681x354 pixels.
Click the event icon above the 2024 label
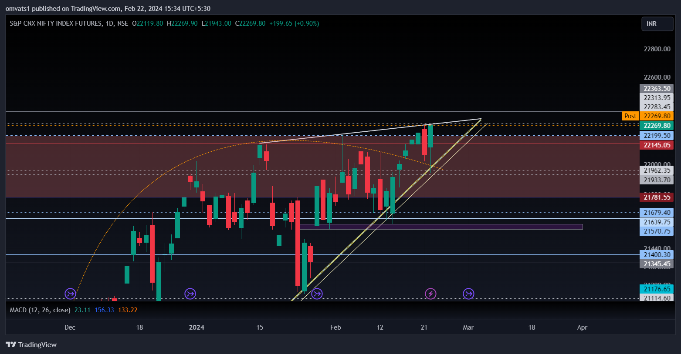[x=190, y=294]
